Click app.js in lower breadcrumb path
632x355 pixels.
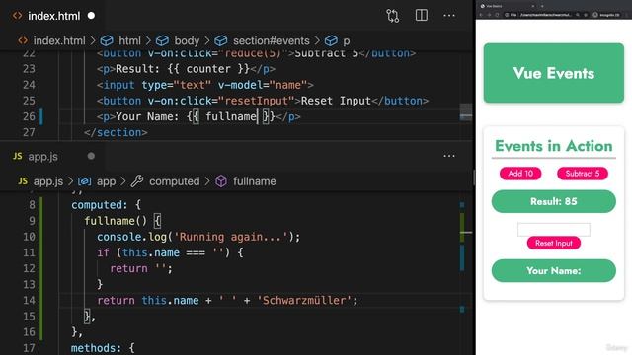pyautogui.click(x=48, y=181)
